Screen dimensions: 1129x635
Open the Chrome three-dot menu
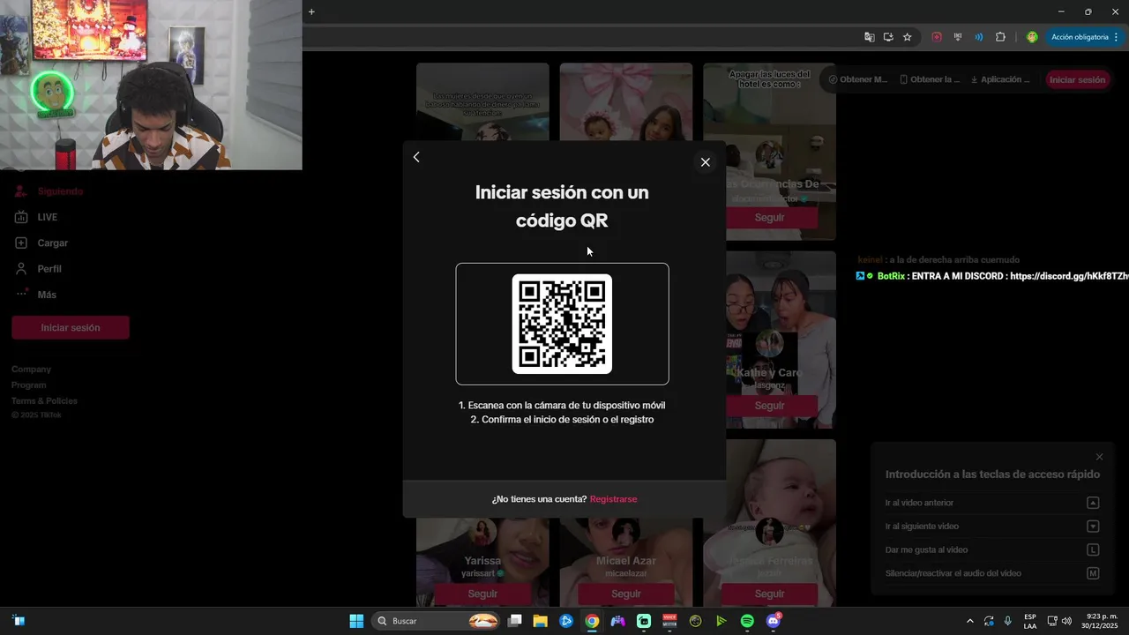coord(1117,37)
